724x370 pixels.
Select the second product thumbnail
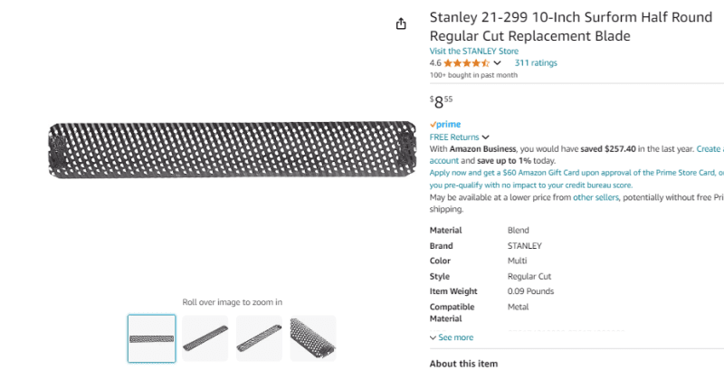point(205,338)
